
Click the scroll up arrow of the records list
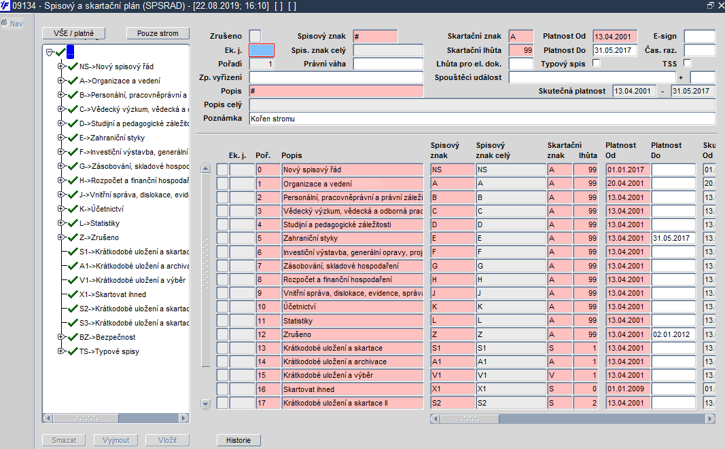[207, 169]
